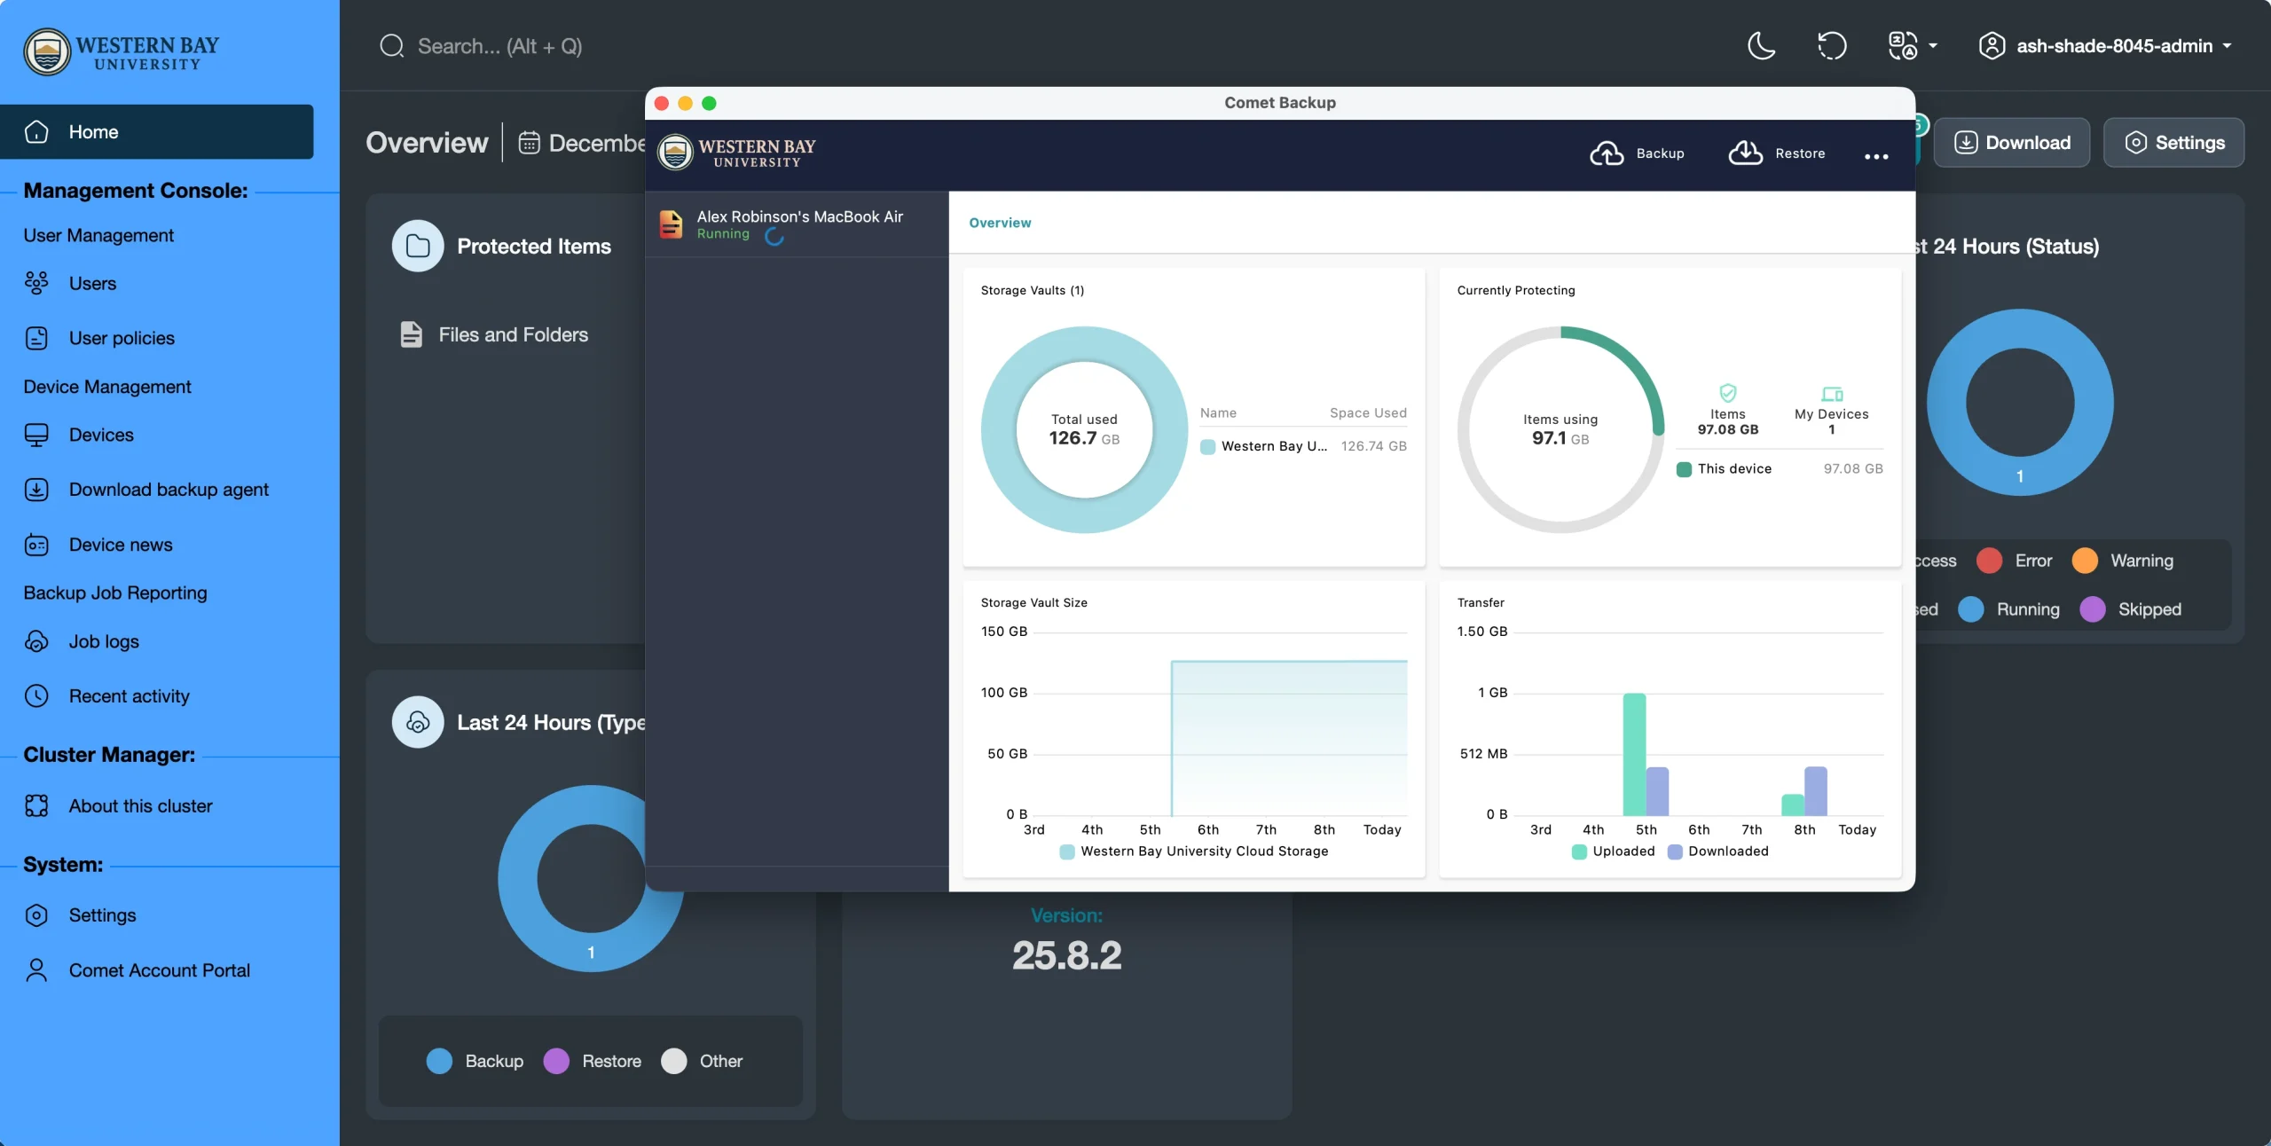Click the My Devices icon
This screenshot has height=1146, width=2271.
tap(1832, 394)
